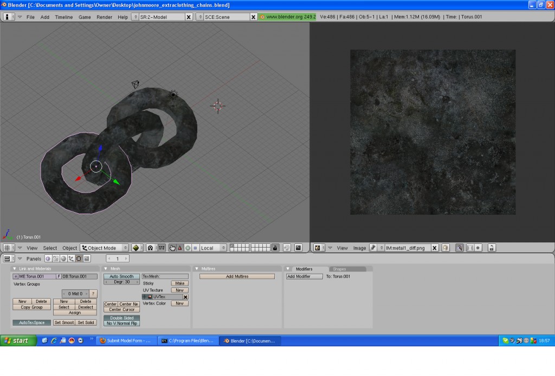Enable Double Sided shading
Image resolution: width=555 pixels, height=376 pixels.
point(121,318)
